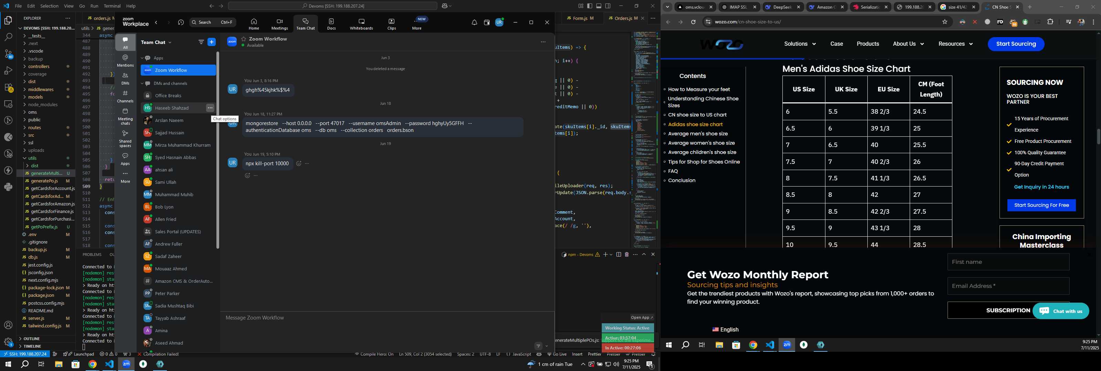
Task: Open Manage gear in VS Code activity bar
Action: 8,342
